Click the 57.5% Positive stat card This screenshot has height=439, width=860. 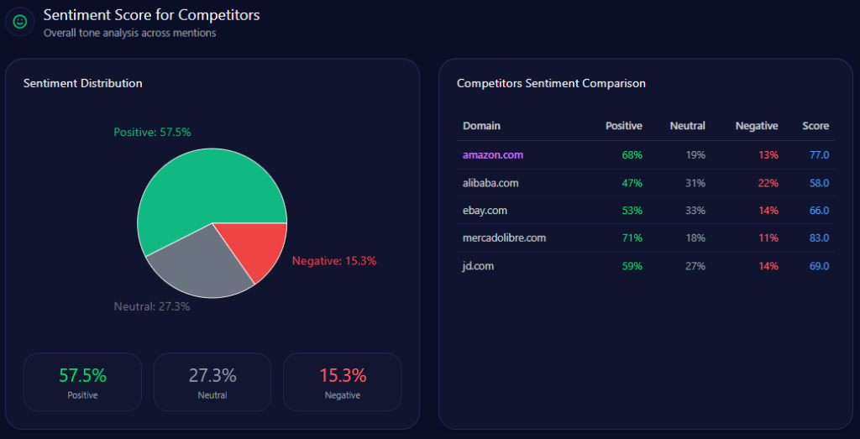coord(82,382)
